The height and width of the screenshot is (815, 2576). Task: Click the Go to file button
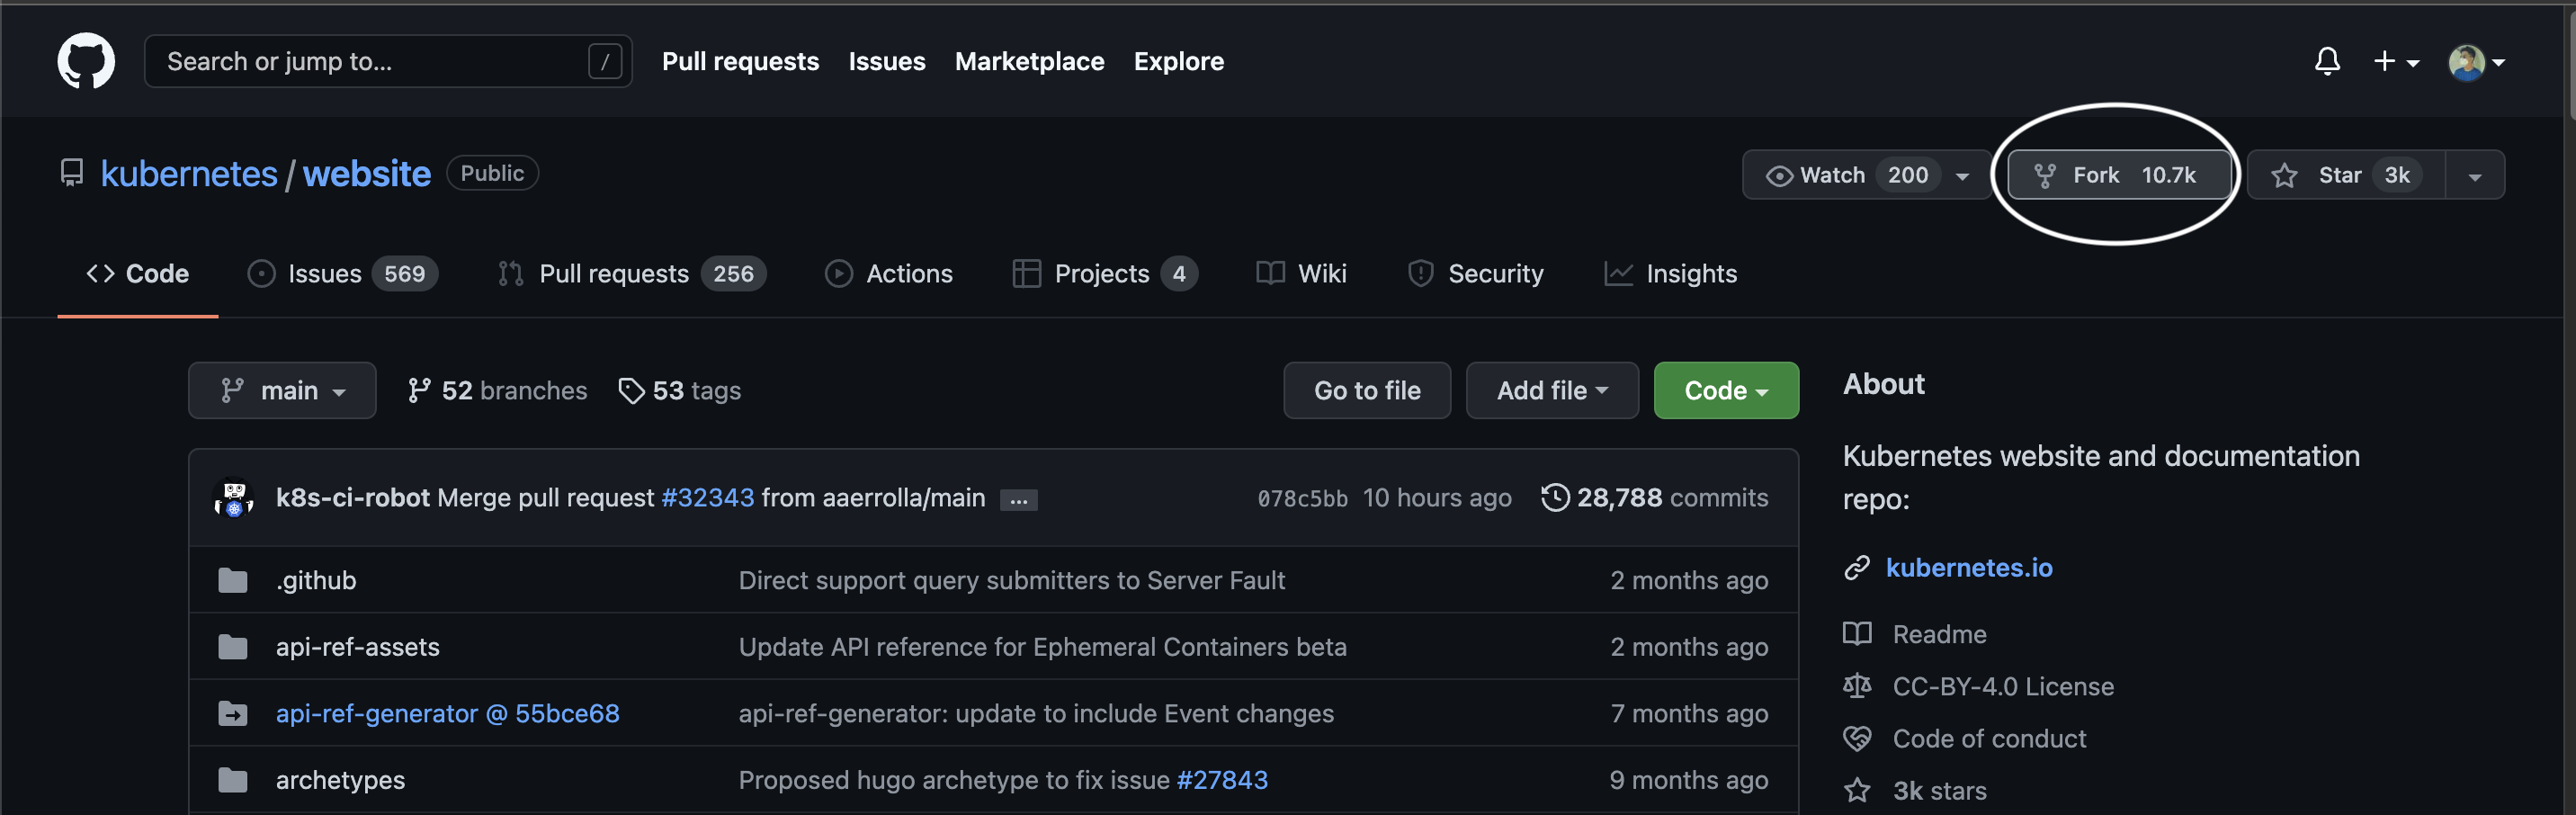point(1367,390)
